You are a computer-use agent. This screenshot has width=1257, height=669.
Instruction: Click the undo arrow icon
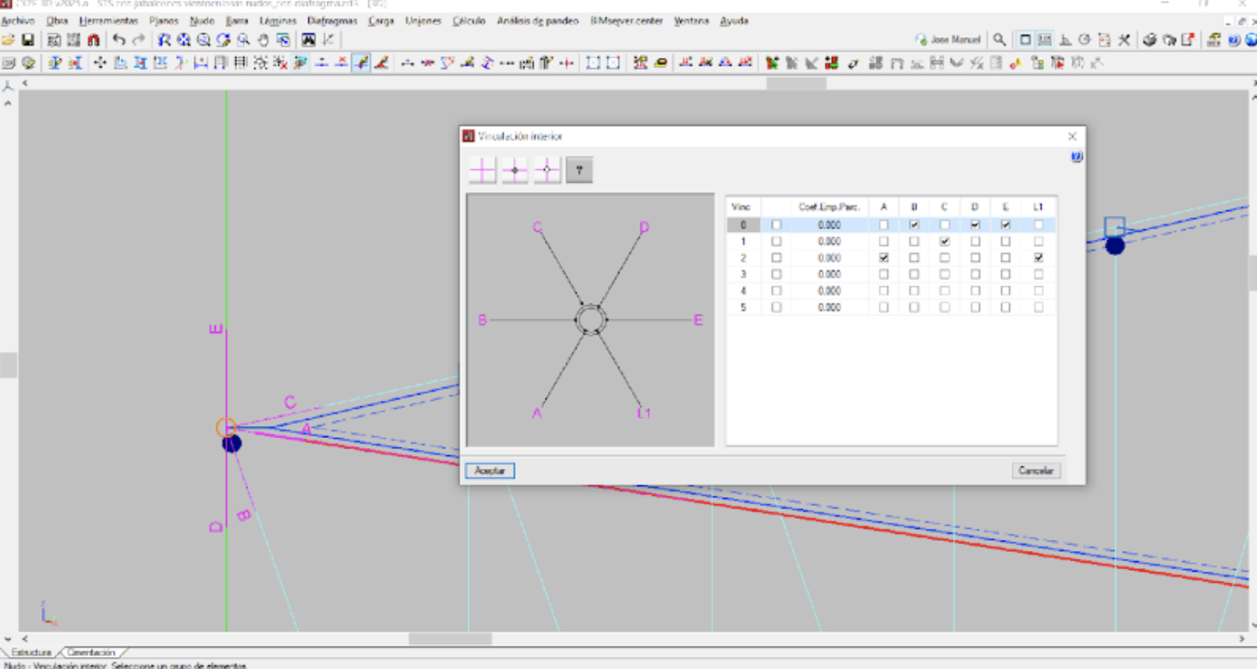[x=119, y=40]
